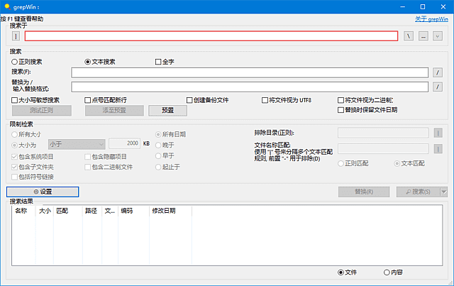Select 内容 result view radio button

[x=387, y=272]
